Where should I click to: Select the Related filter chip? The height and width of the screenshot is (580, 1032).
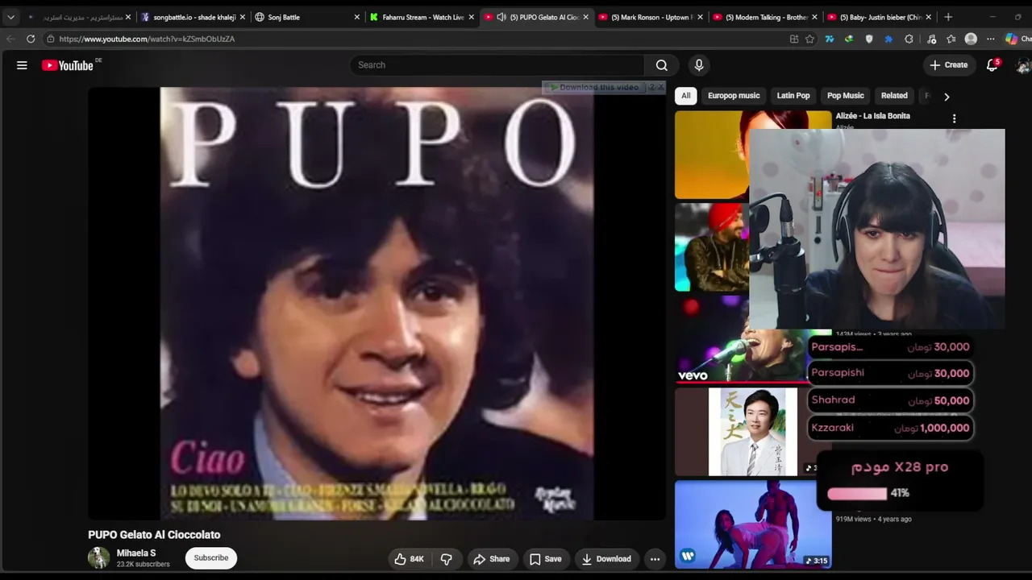pyautogui.click(x=894, y=96)
